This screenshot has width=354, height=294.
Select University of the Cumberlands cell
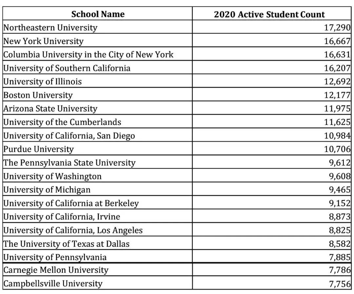pyautogui.click(x=62, y=122)
